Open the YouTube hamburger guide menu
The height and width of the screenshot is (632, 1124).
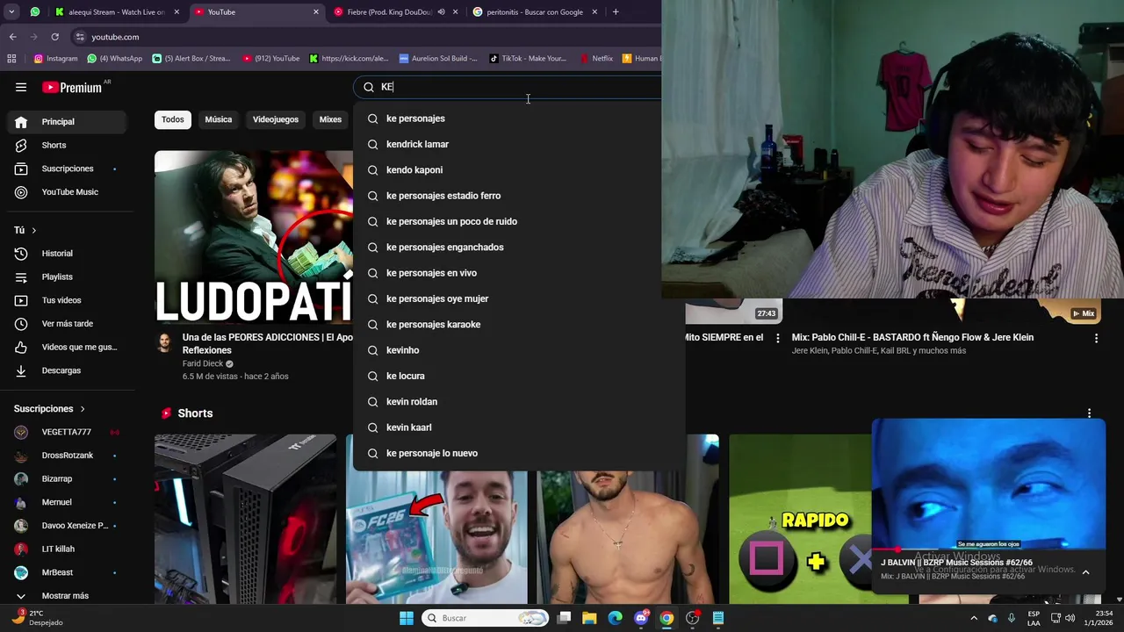coord(21,87)
